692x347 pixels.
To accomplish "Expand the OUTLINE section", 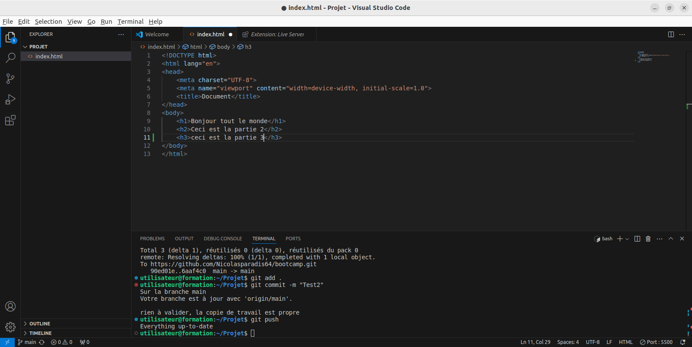I will (76, 324).
